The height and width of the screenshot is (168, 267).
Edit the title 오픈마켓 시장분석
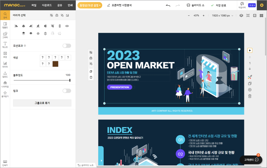tap(122, 5)
